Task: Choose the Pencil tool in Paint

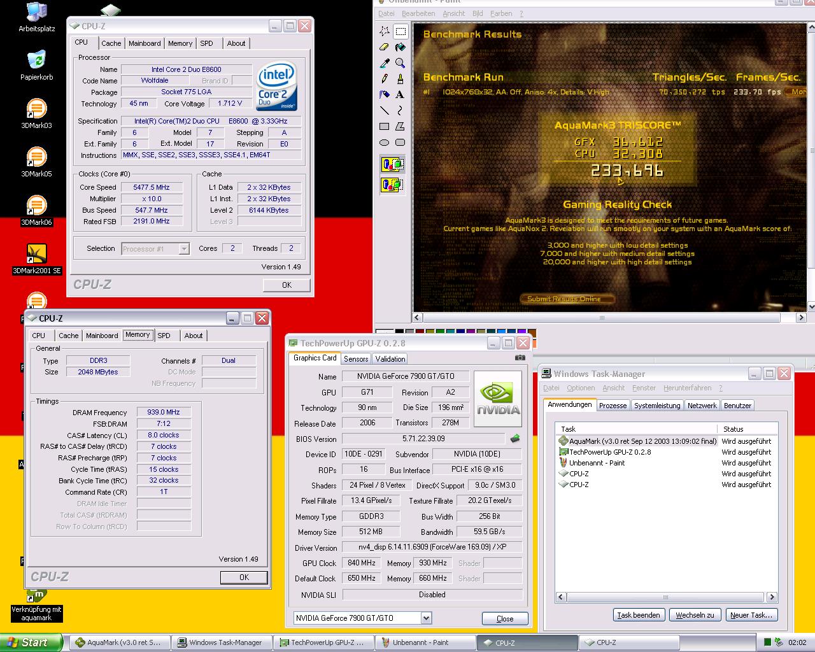Action: tap(385, 78)
